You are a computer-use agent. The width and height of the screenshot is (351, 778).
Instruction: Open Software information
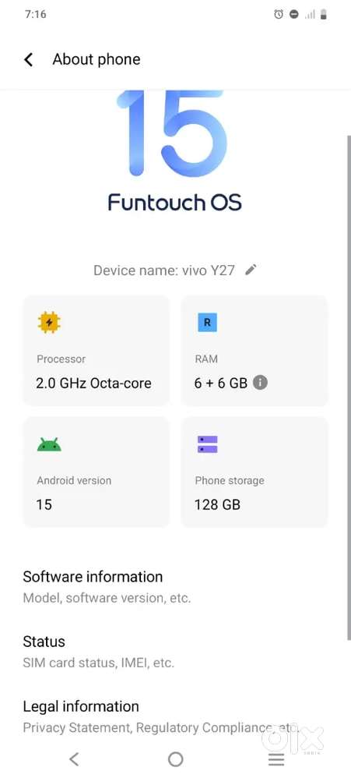[x=175, y=587]
